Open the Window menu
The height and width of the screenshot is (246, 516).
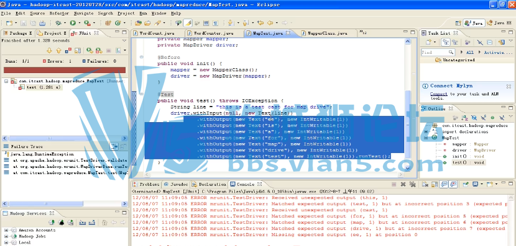pyautogui.click(x=159, y=14)
